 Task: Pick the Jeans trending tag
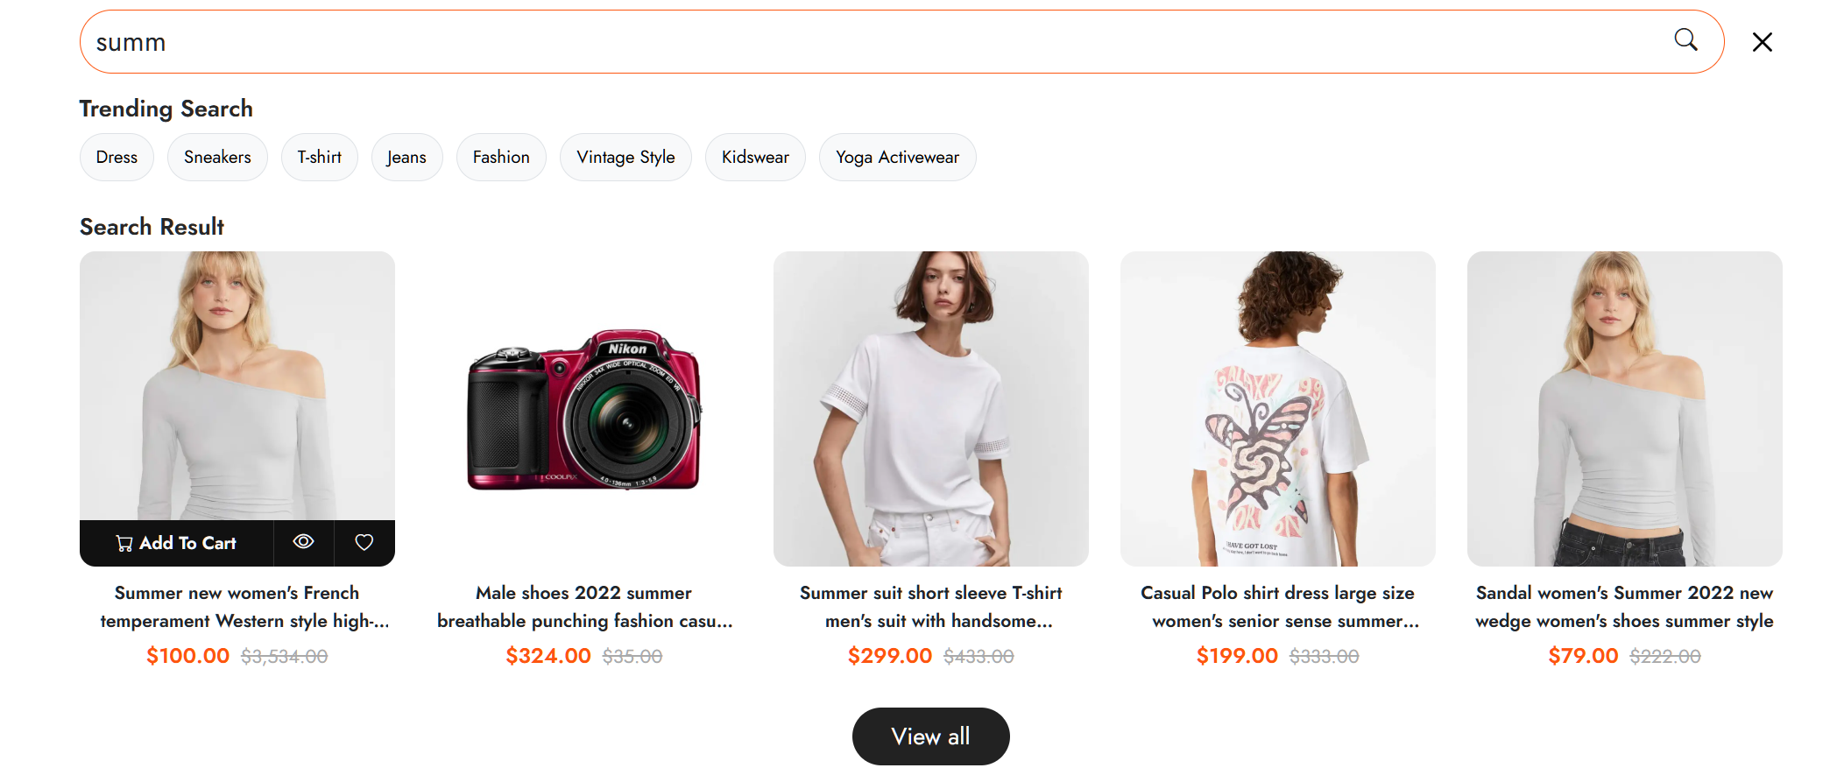pos(406,157)
